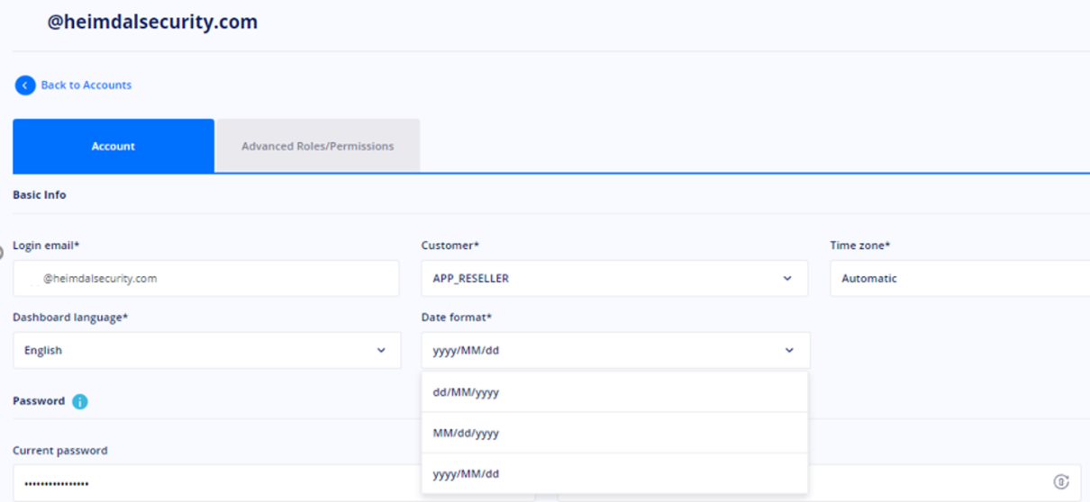This screenshot has height=502, width=1090.
Task: Click the Password section heading text
Action: click(x=39, y=401)
